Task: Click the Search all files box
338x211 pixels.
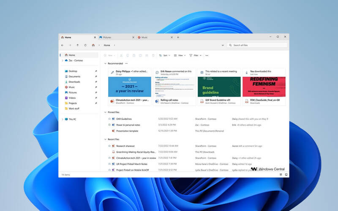Action: (257, 45)
